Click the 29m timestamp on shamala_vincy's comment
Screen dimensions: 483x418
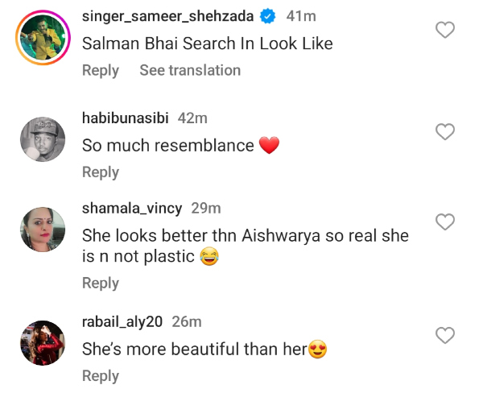[206, 208]
